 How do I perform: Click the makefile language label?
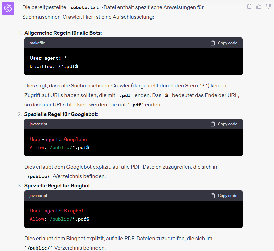click(37, 43)
